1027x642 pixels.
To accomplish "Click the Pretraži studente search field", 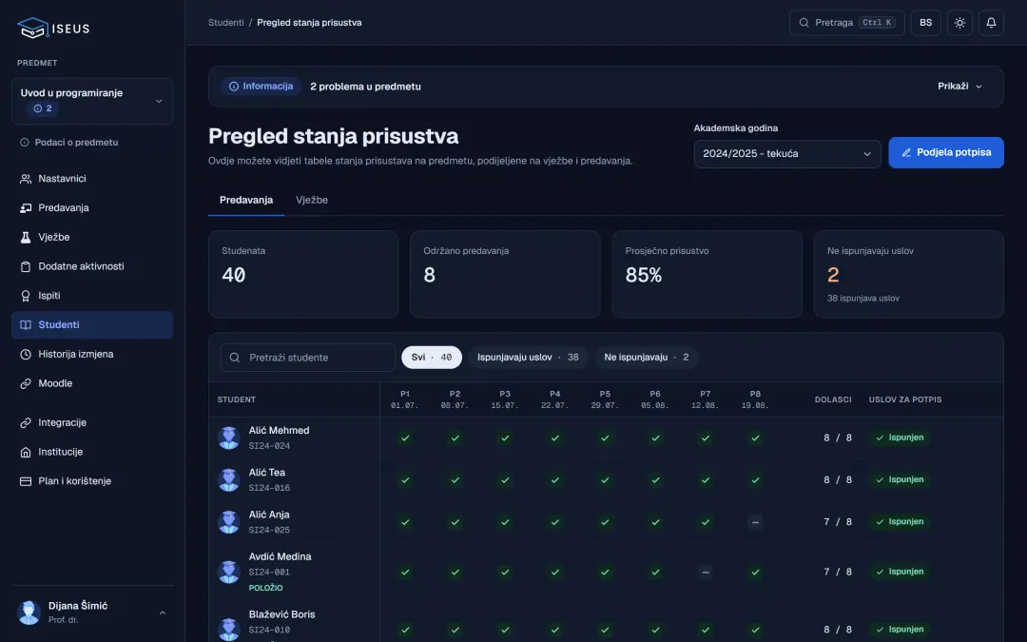I will click(308, 358).
